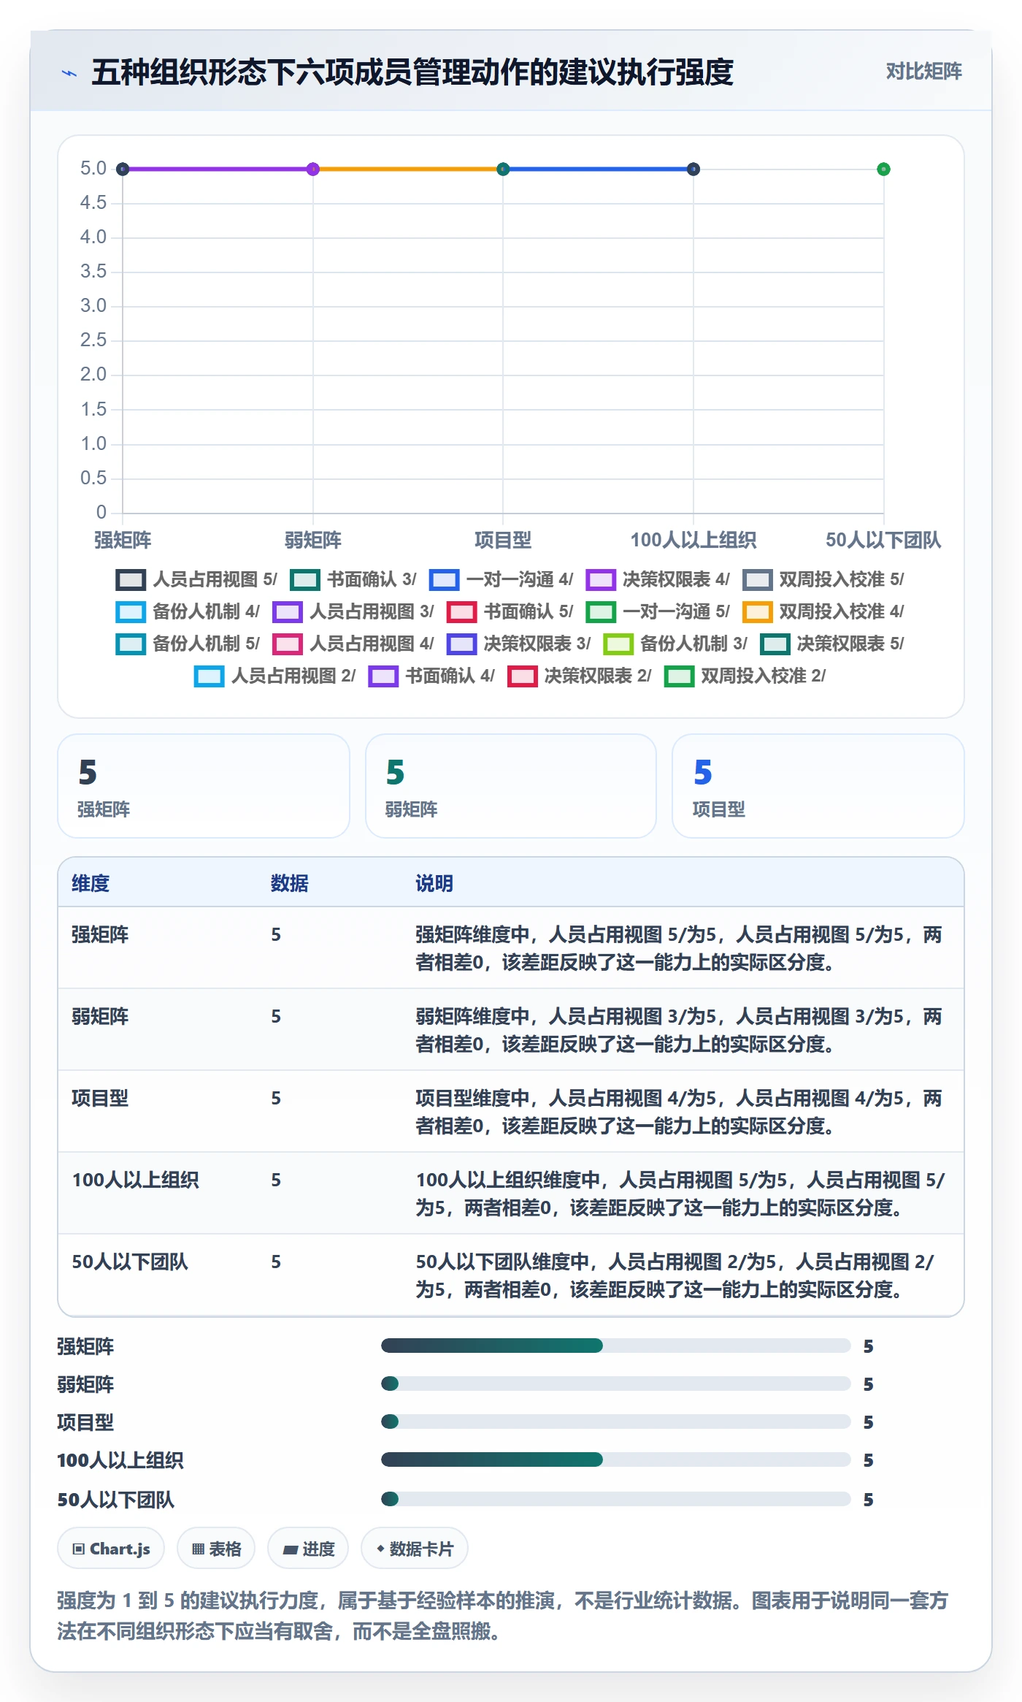Hide the "人员占用视图 4/" legend series
Image resolution: width=1022 pixels, height=1702 pixels.
(353, 644)
